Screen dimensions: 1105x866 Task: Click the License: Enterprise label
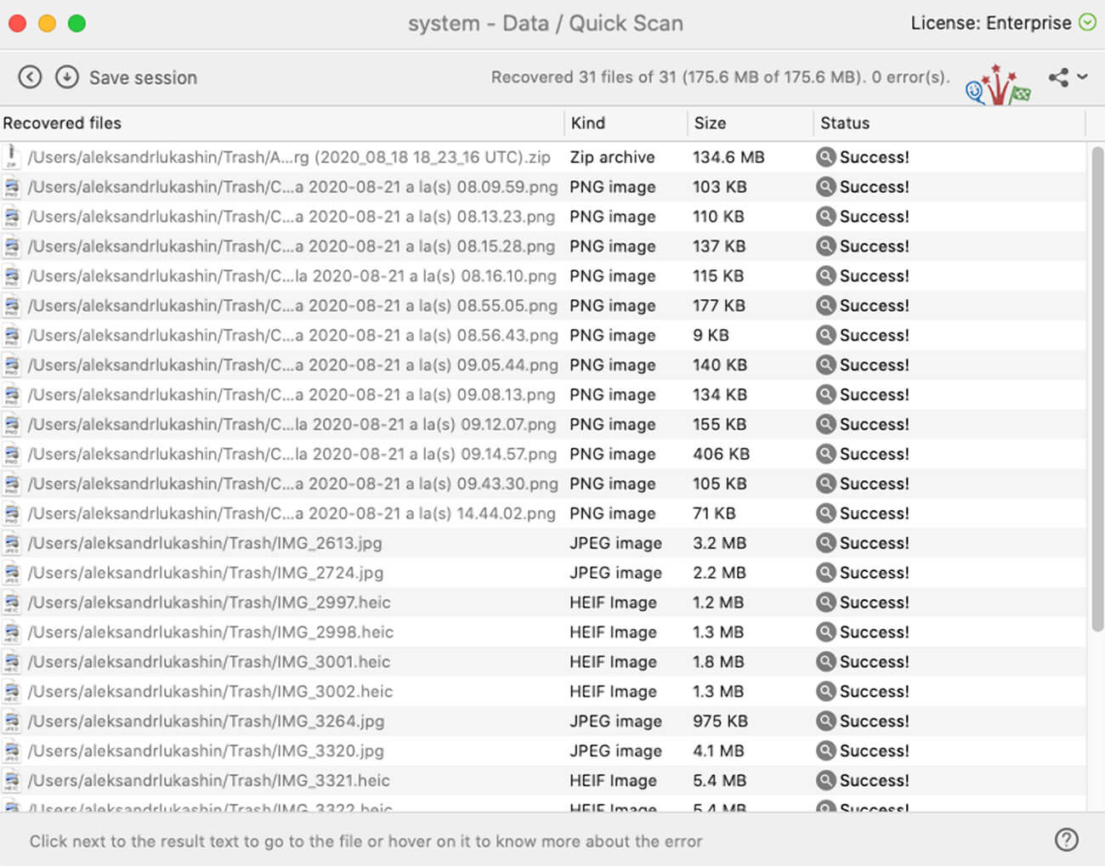991,23
